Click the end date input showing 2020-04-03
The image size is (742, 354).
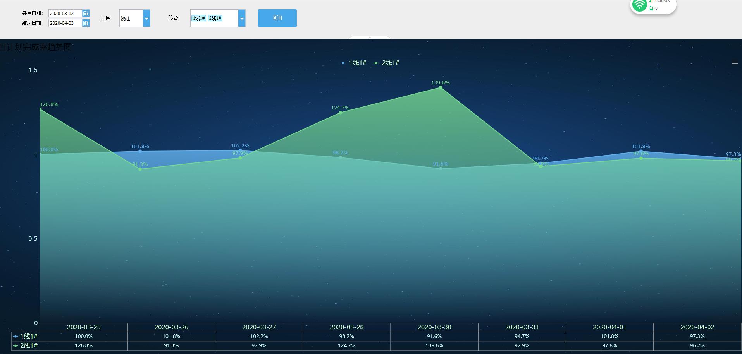tap(65, 23)
